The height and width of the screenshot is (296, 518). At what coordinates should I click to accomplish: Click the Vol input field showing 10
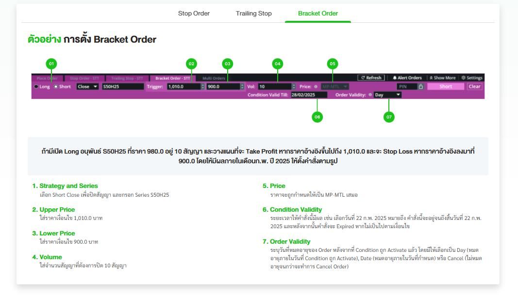(275, 87)
